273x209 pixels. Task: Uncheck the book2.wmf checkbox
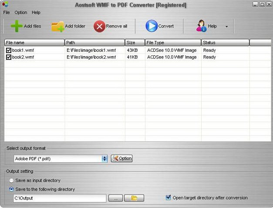click(9, 57)
